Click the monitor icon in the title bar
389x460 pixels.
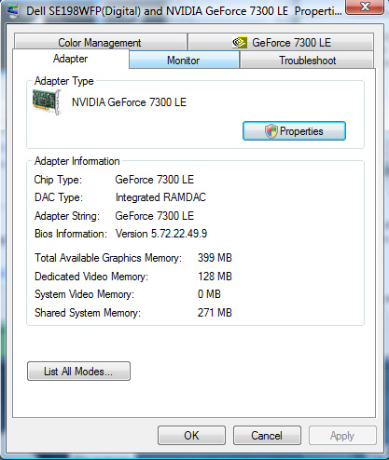pos(12,10)
